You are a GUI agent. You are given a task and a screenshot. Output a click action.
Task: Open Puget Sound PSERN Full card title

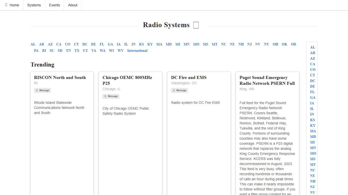pos(267,80)
